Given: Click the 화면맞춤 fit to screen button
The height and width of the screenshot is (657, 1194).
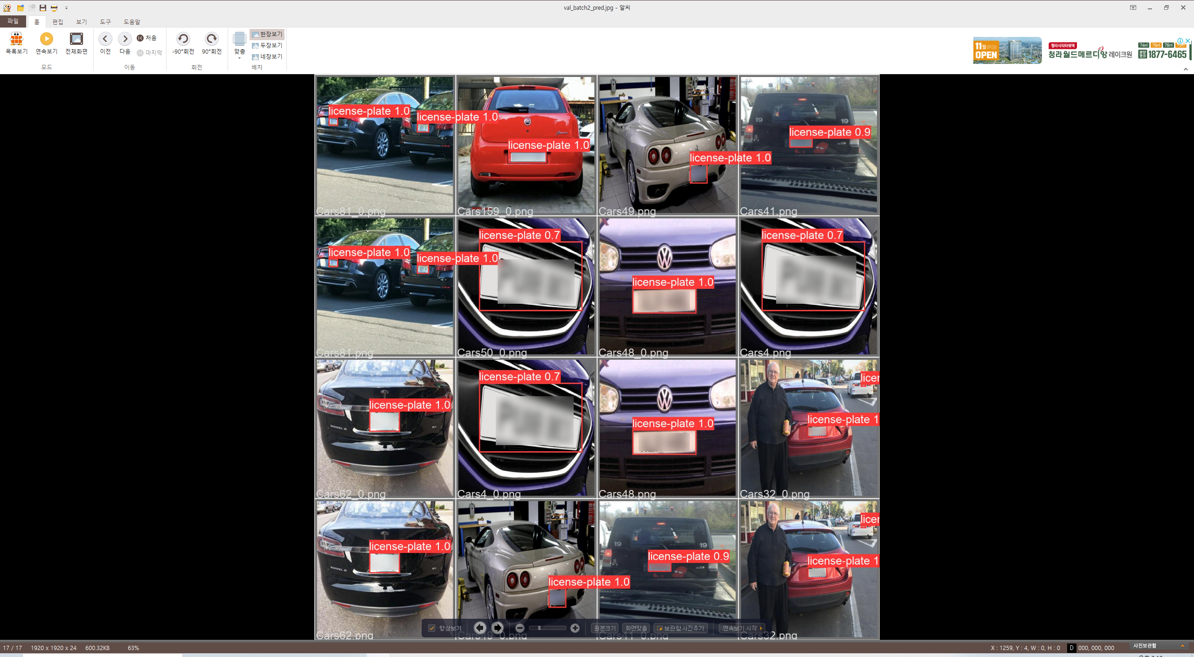Looking at the screenshot, I should pyautogui.click(x=636, y=628).
